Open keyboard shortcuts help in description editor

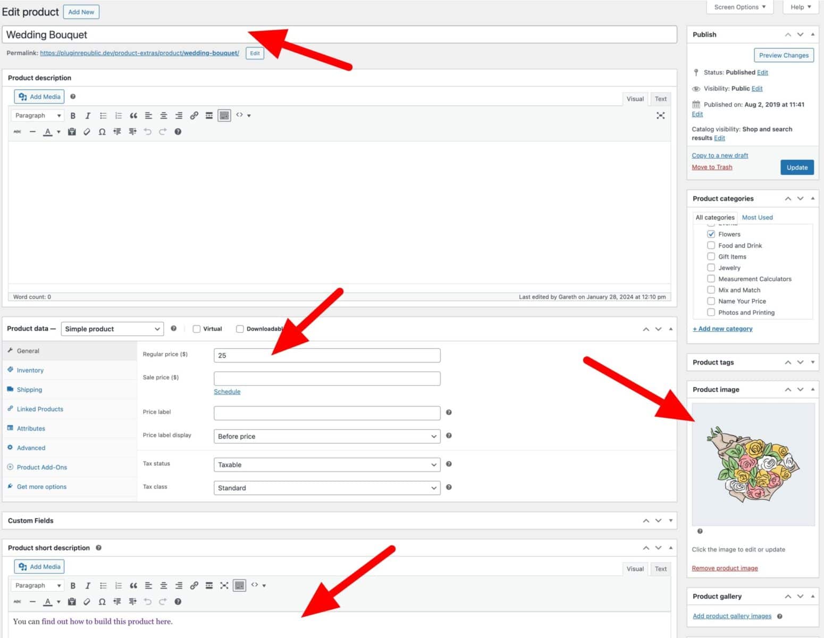[178, 132]
